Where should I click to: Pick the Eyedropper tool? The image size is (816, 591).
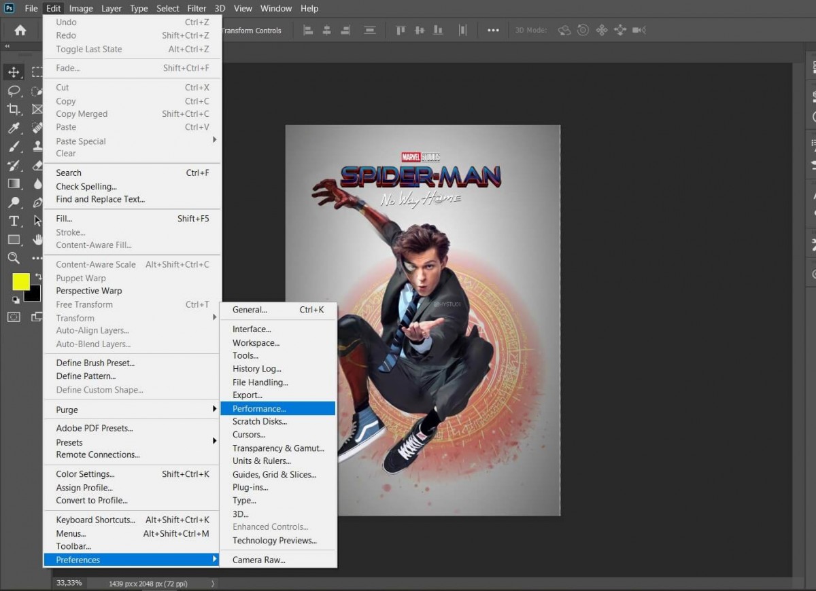click(x=14, y=128)
